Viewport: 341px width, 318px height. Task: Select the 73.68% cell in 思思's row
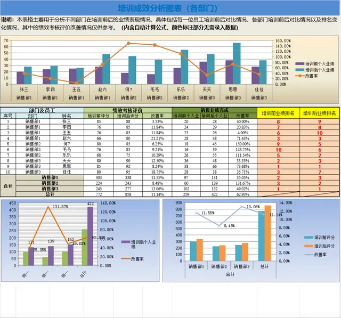[243, 166]
